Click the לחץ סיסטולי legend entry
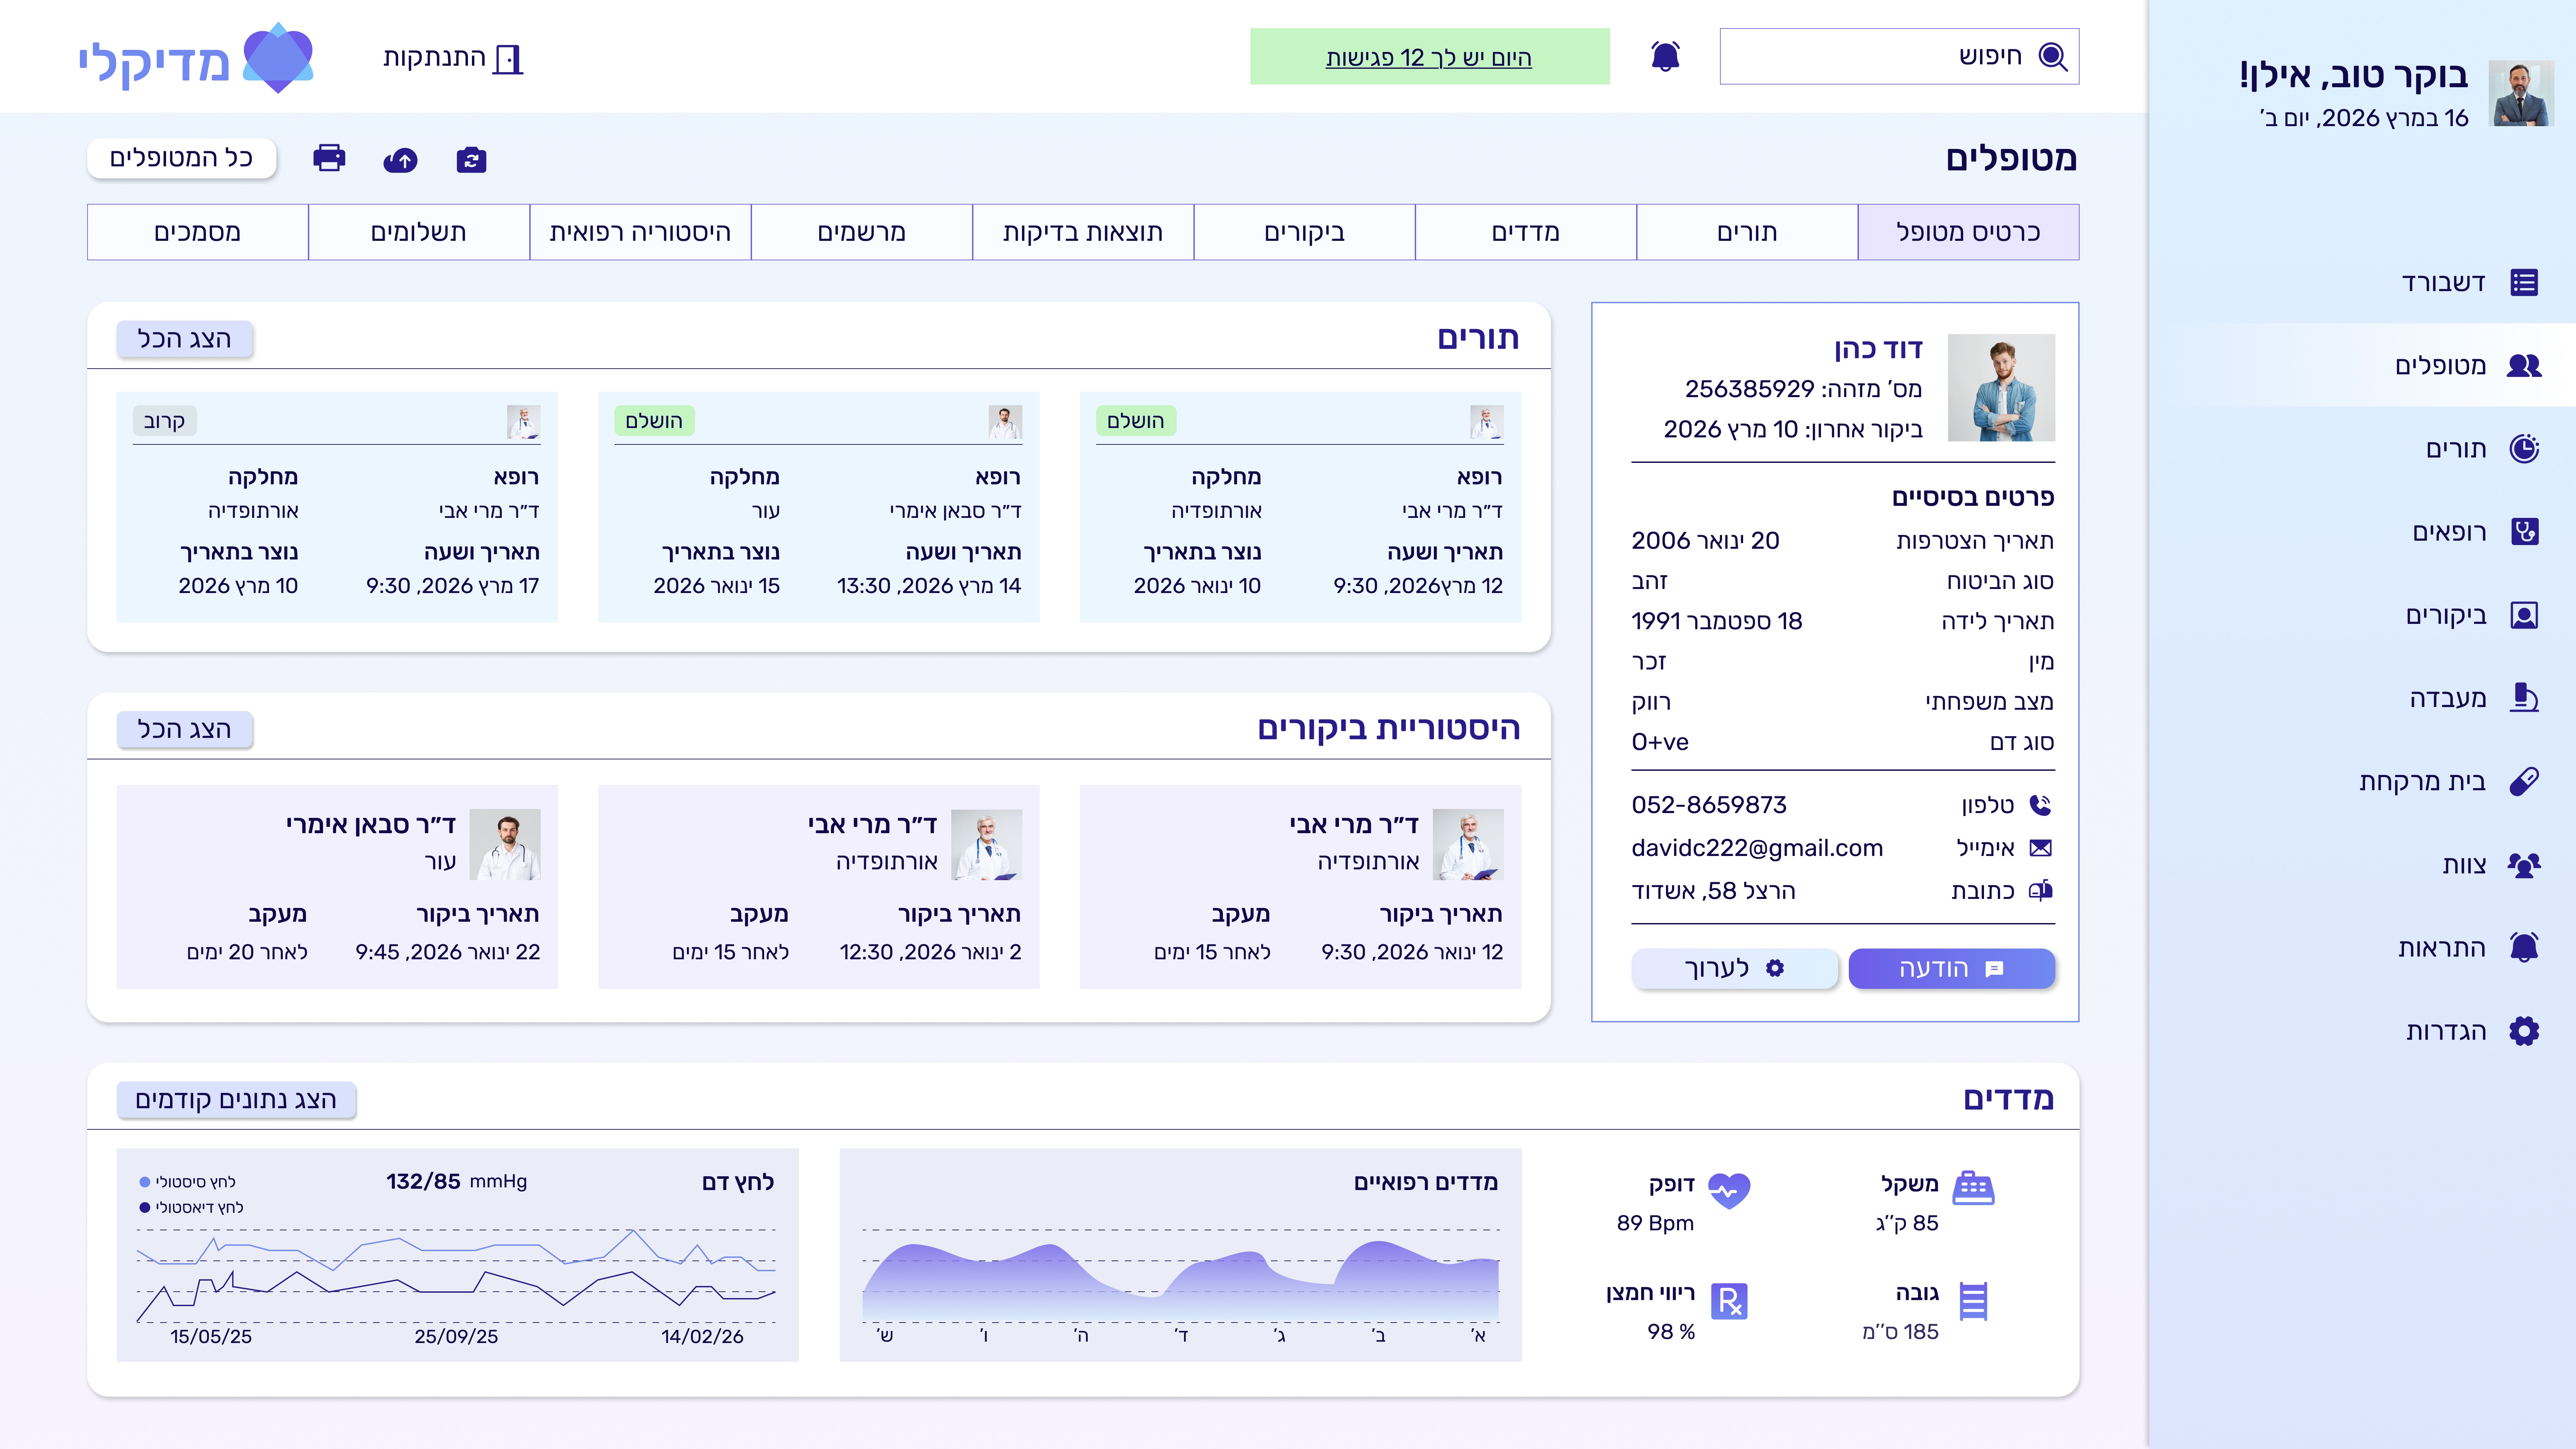Image resolution: width=2576 pixels, height=1449 pixels. tap(187, 1182)
